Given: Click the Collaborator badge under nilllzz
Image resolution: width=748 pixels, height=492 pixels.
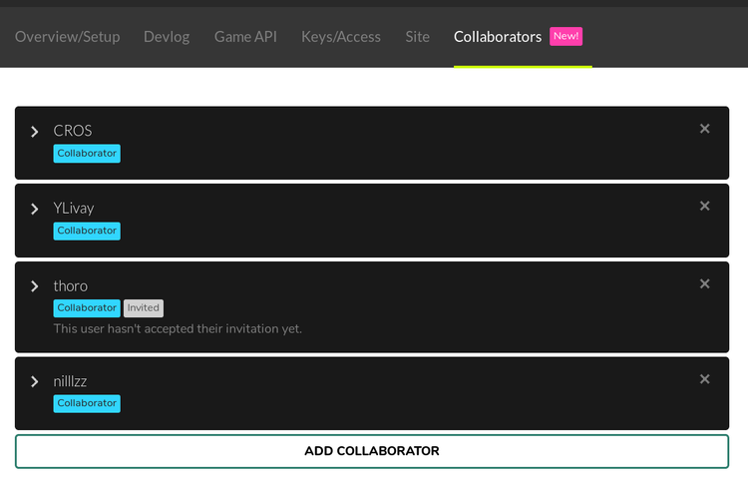Looking at the screenshot, I should [87, 404].
